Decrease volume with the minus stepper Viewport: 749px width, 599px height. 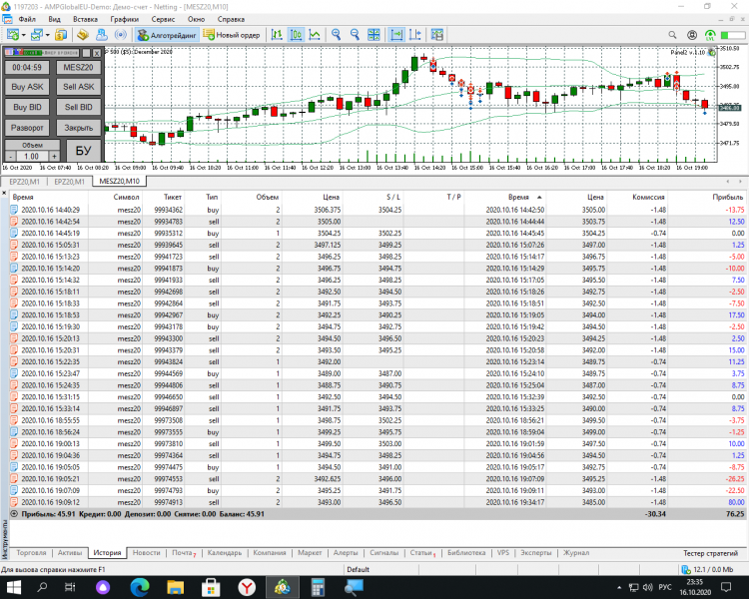[11, 156]
